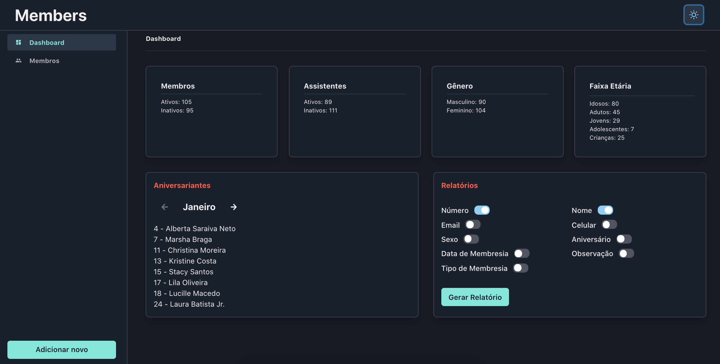Click the Membros people icon in sidebar
Image resolution: width=720 pixels, height=364 pixels.
[x=18, y=60]
